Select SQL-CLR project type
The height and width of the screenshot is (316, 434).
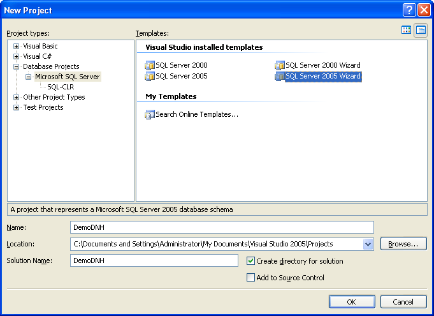61,87
